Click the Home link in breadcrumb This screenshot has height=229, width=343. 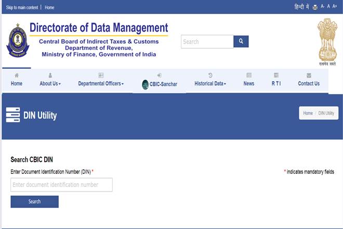coord(308,113)
